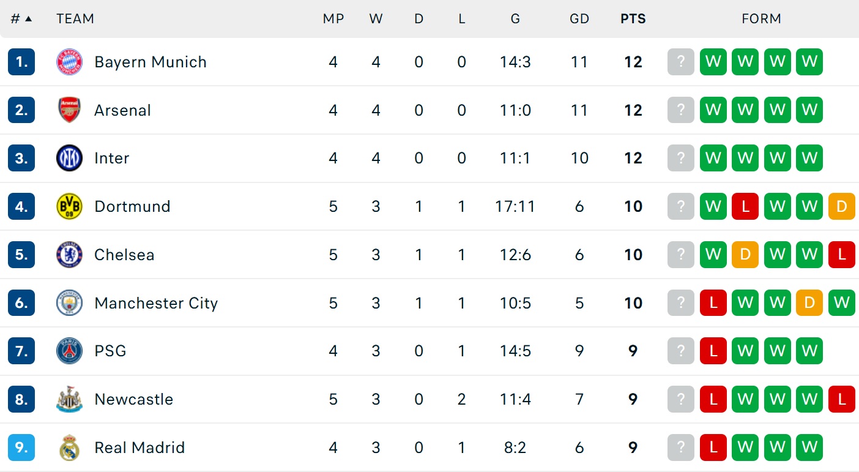Open the Real Madrid team link
The height and width of the screenshot is (472, 859).
(x=139, y=448)
